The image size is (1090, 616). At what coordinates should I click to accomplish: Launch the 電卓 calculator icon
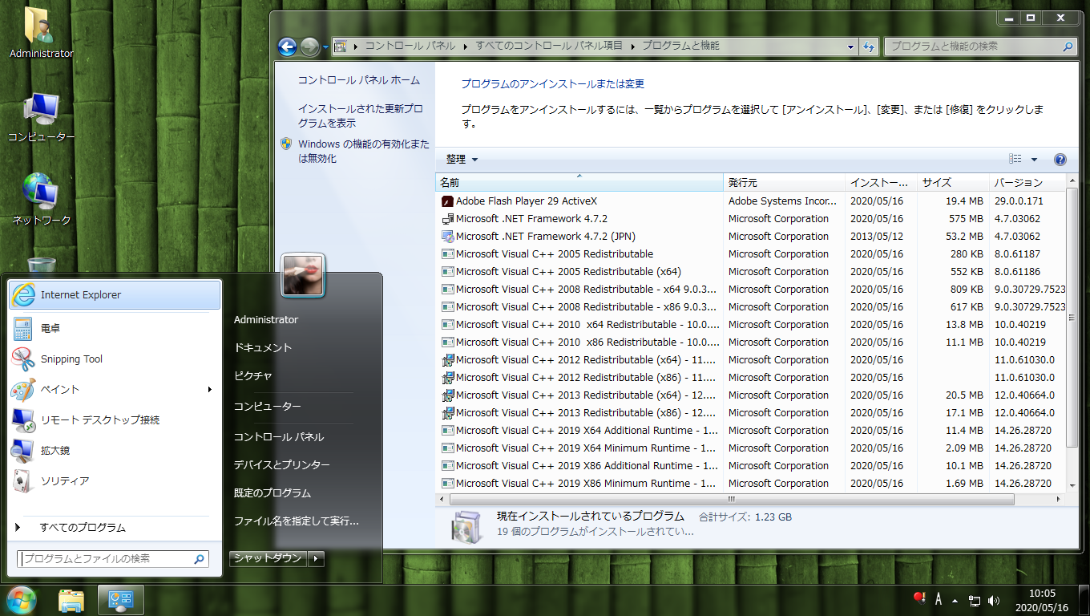pos(22,328)
